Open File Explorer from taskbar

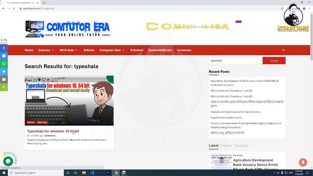84,173
